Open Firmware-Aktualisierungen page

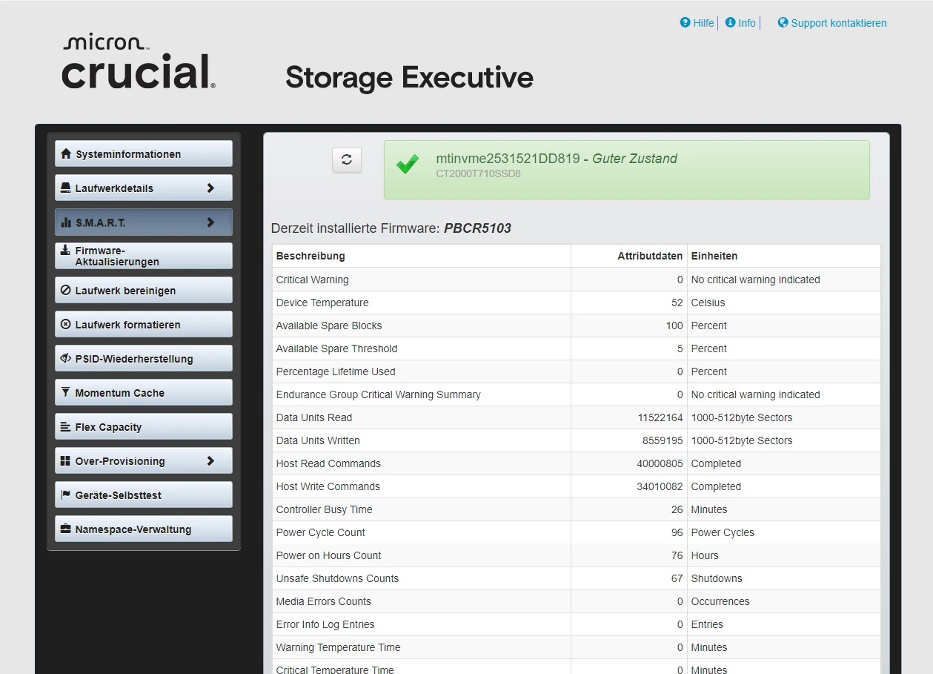pos(143,256)
